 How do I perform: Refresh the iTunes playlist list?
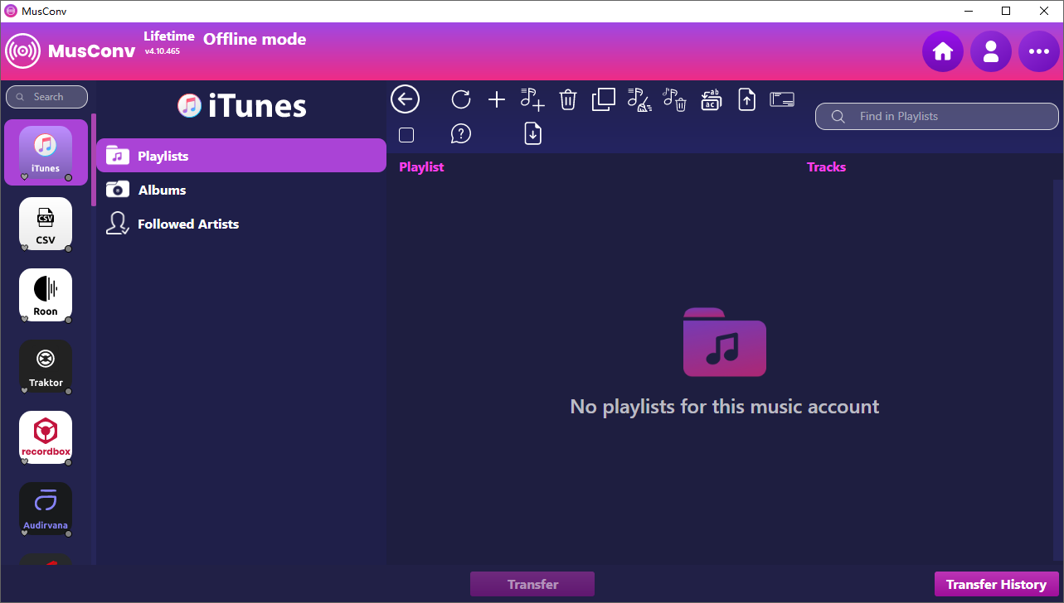pyautogui.click(x=461, y=99)
